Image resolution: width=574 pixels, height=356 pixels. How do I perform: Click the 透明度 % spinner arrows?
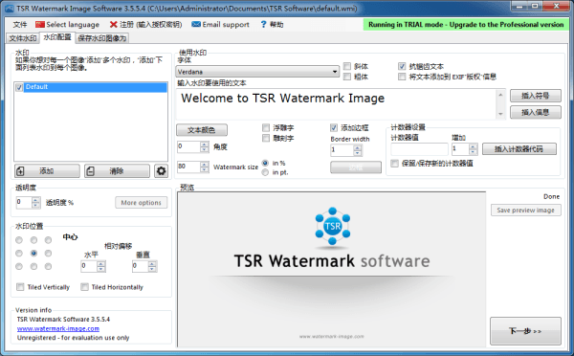click(35, 203)
